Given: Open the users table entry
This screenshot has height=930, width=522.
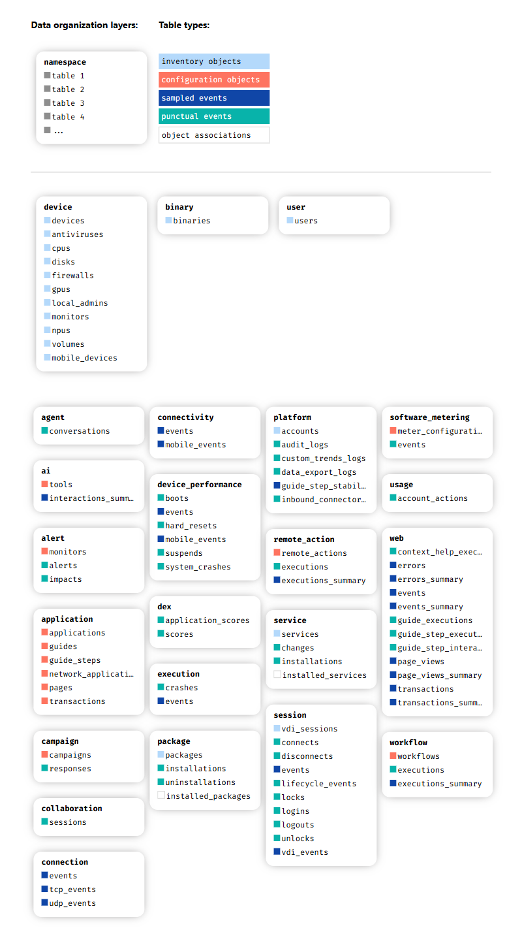Looking at the screenshot, I should pos(306,221).
